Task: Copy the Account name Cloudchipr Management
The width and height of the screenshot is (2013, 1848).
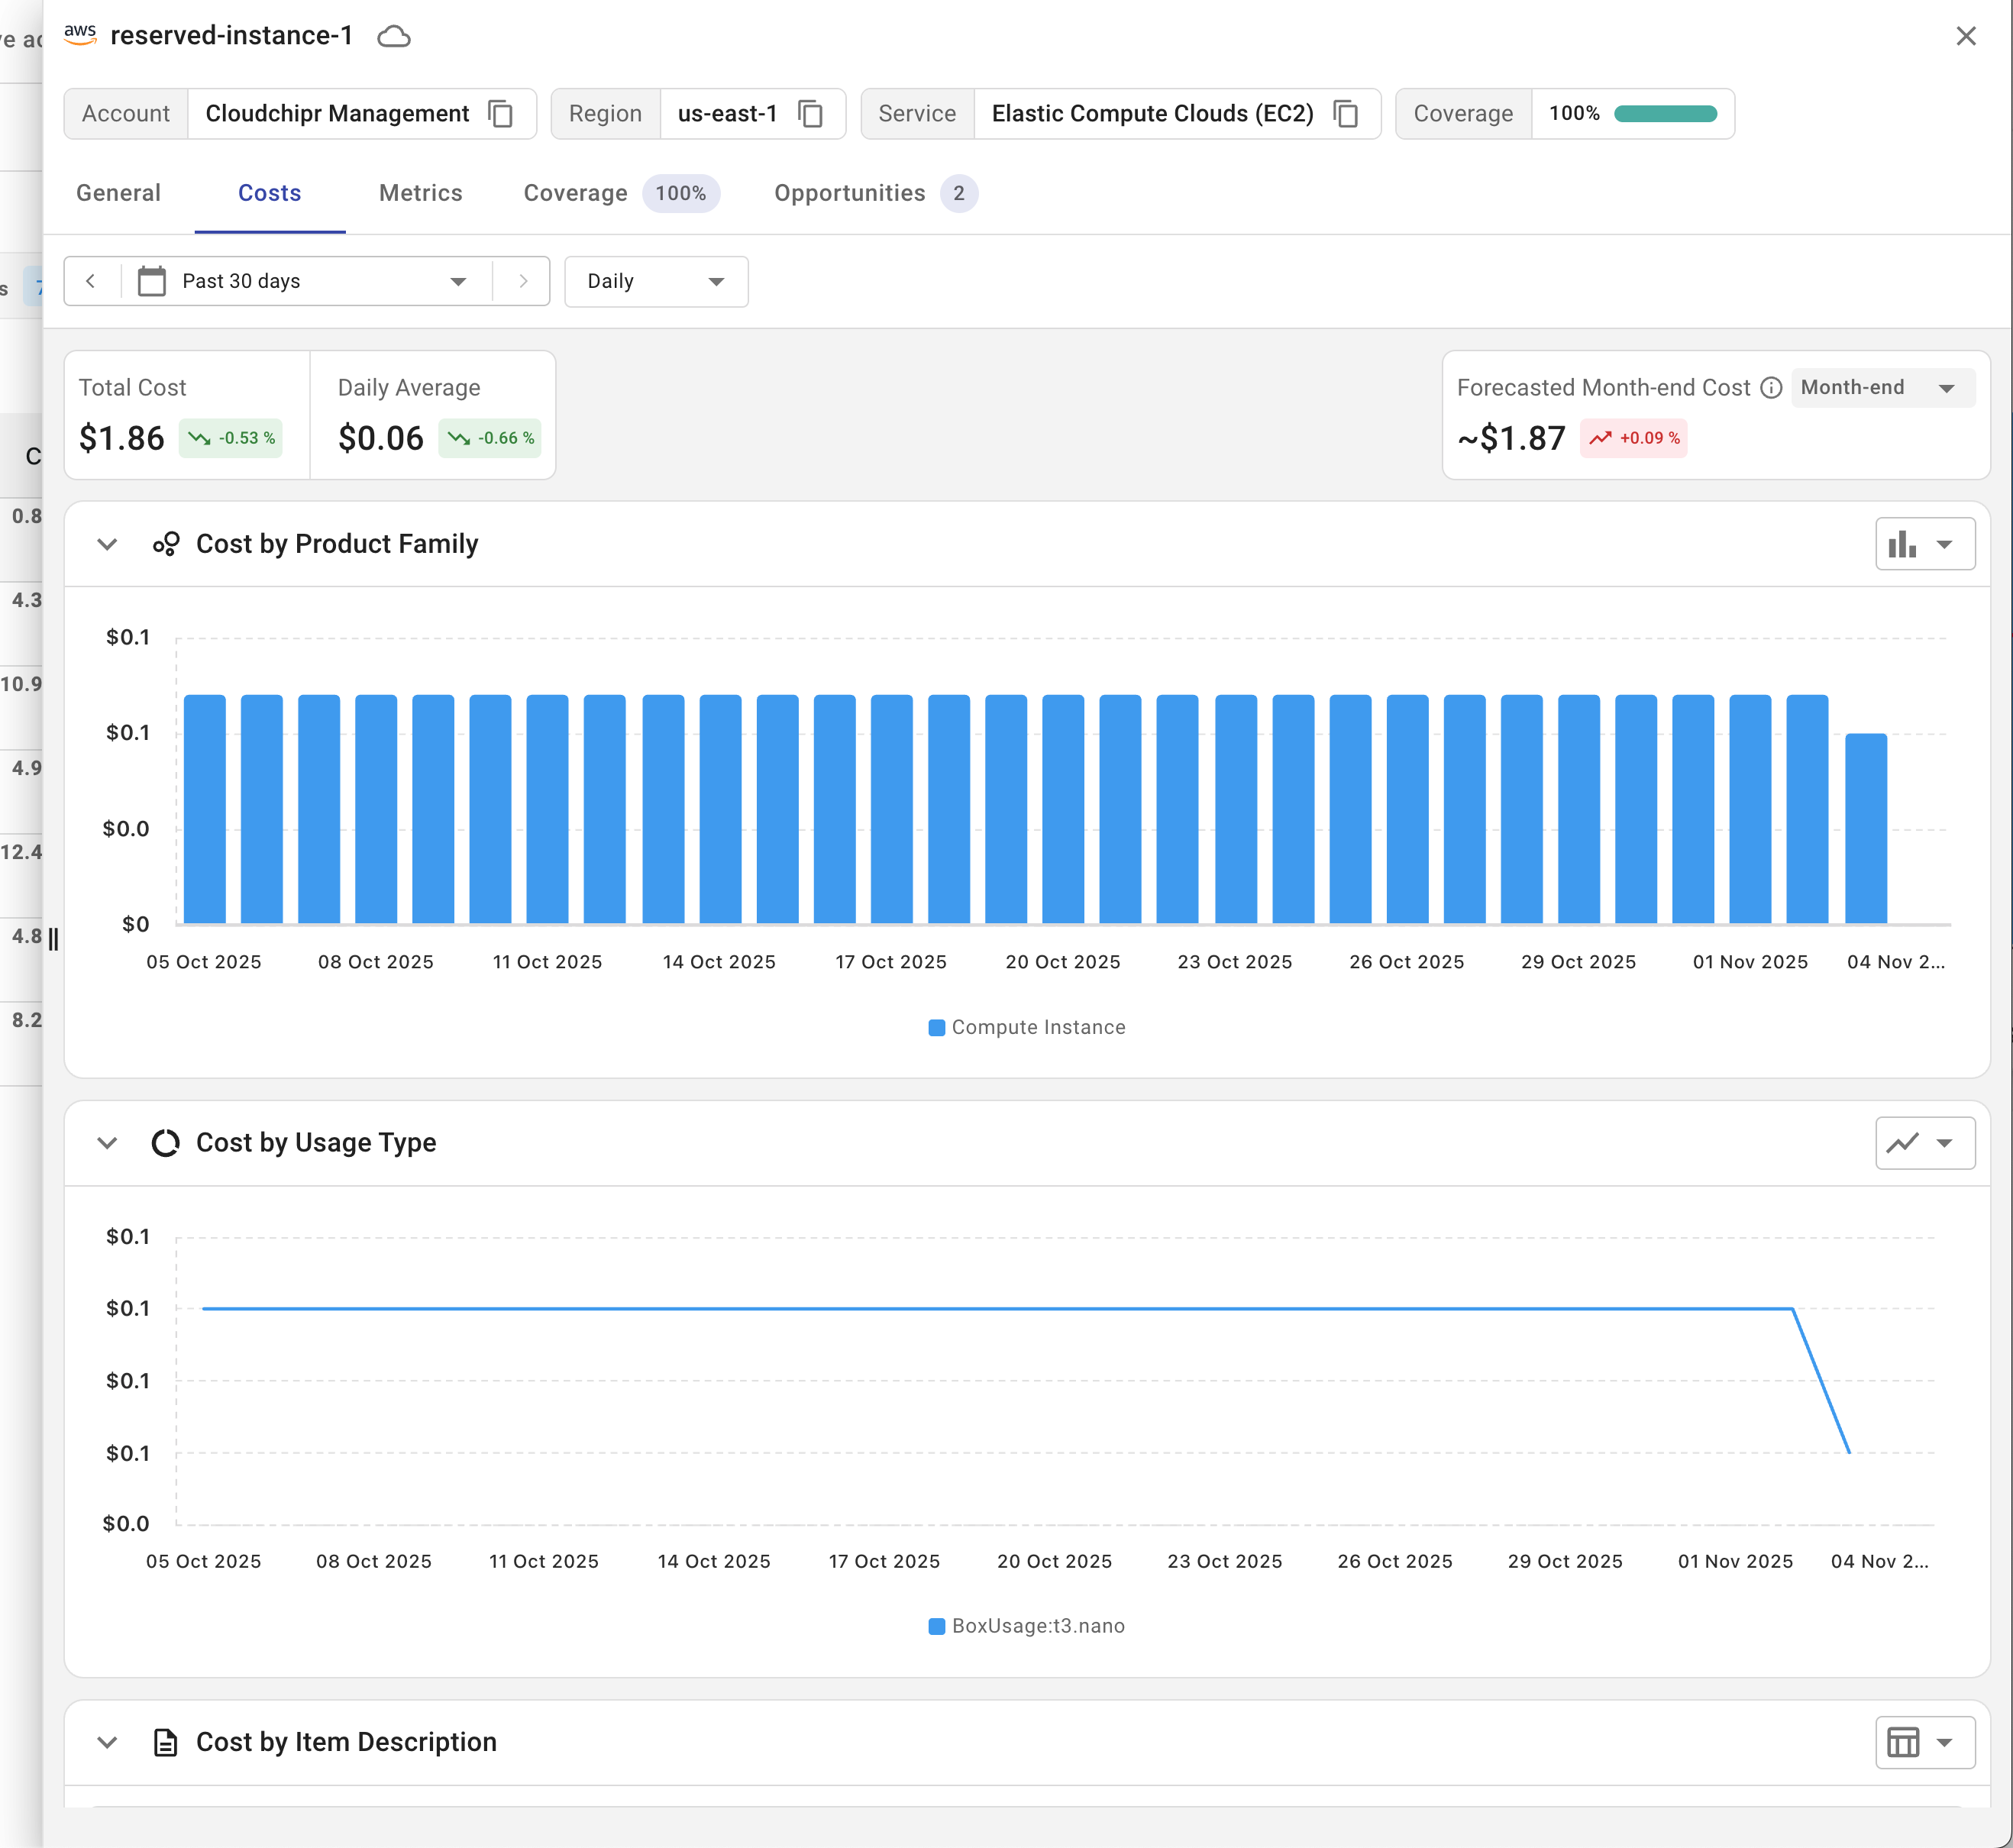Action: click(x=500, y=114)
